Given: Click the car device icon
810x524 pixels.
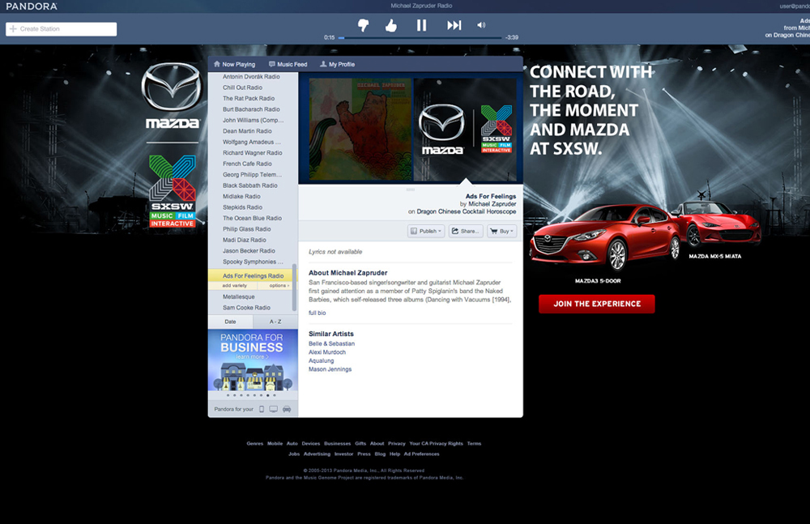Looking at the screenshot, I should point(287,409).
